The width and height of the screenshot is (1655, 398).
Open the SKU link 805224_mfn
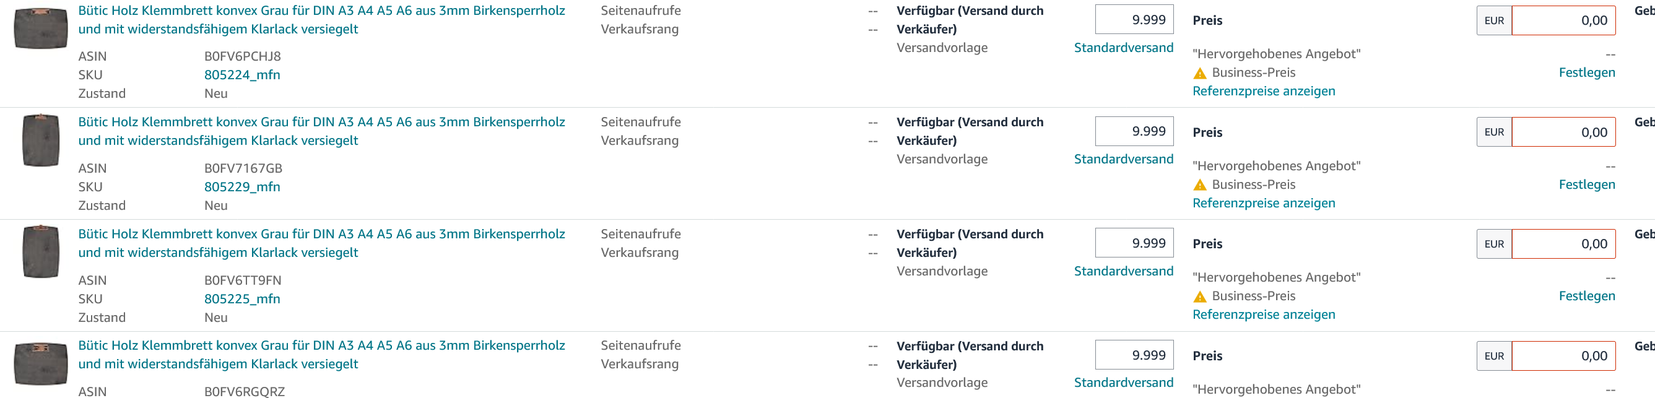241,75
